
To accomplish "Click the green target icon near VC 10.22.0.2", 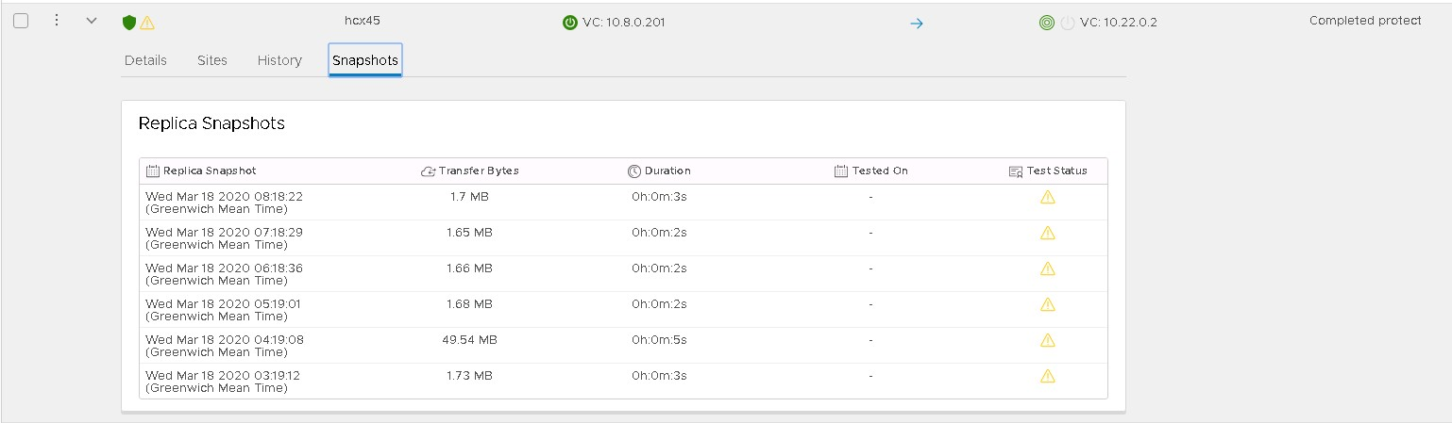I will 1046,23.
